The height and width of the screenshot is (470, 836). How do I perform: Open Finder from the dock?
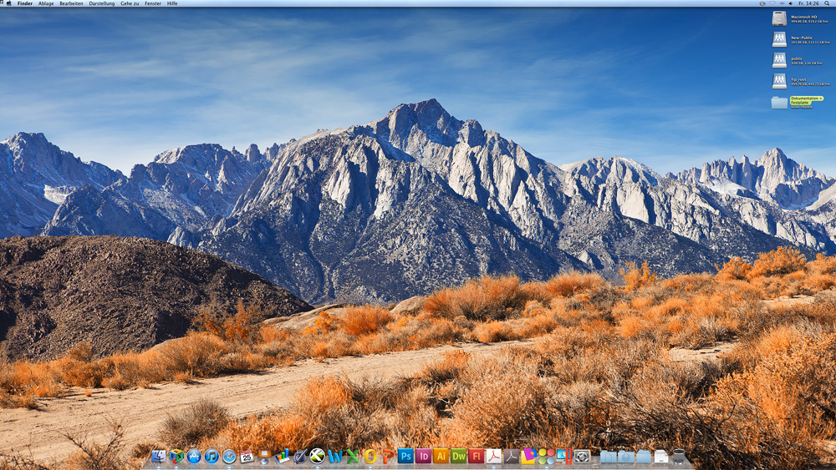tap(158, 456)
